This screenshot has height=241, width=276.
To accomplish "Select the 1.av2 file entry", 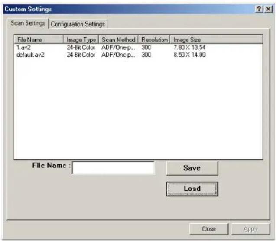I will pos(23,47).
